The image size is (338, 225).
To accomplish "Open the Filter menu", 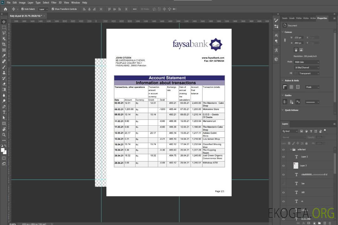I will pyautogui.click(x=54, y=2).
